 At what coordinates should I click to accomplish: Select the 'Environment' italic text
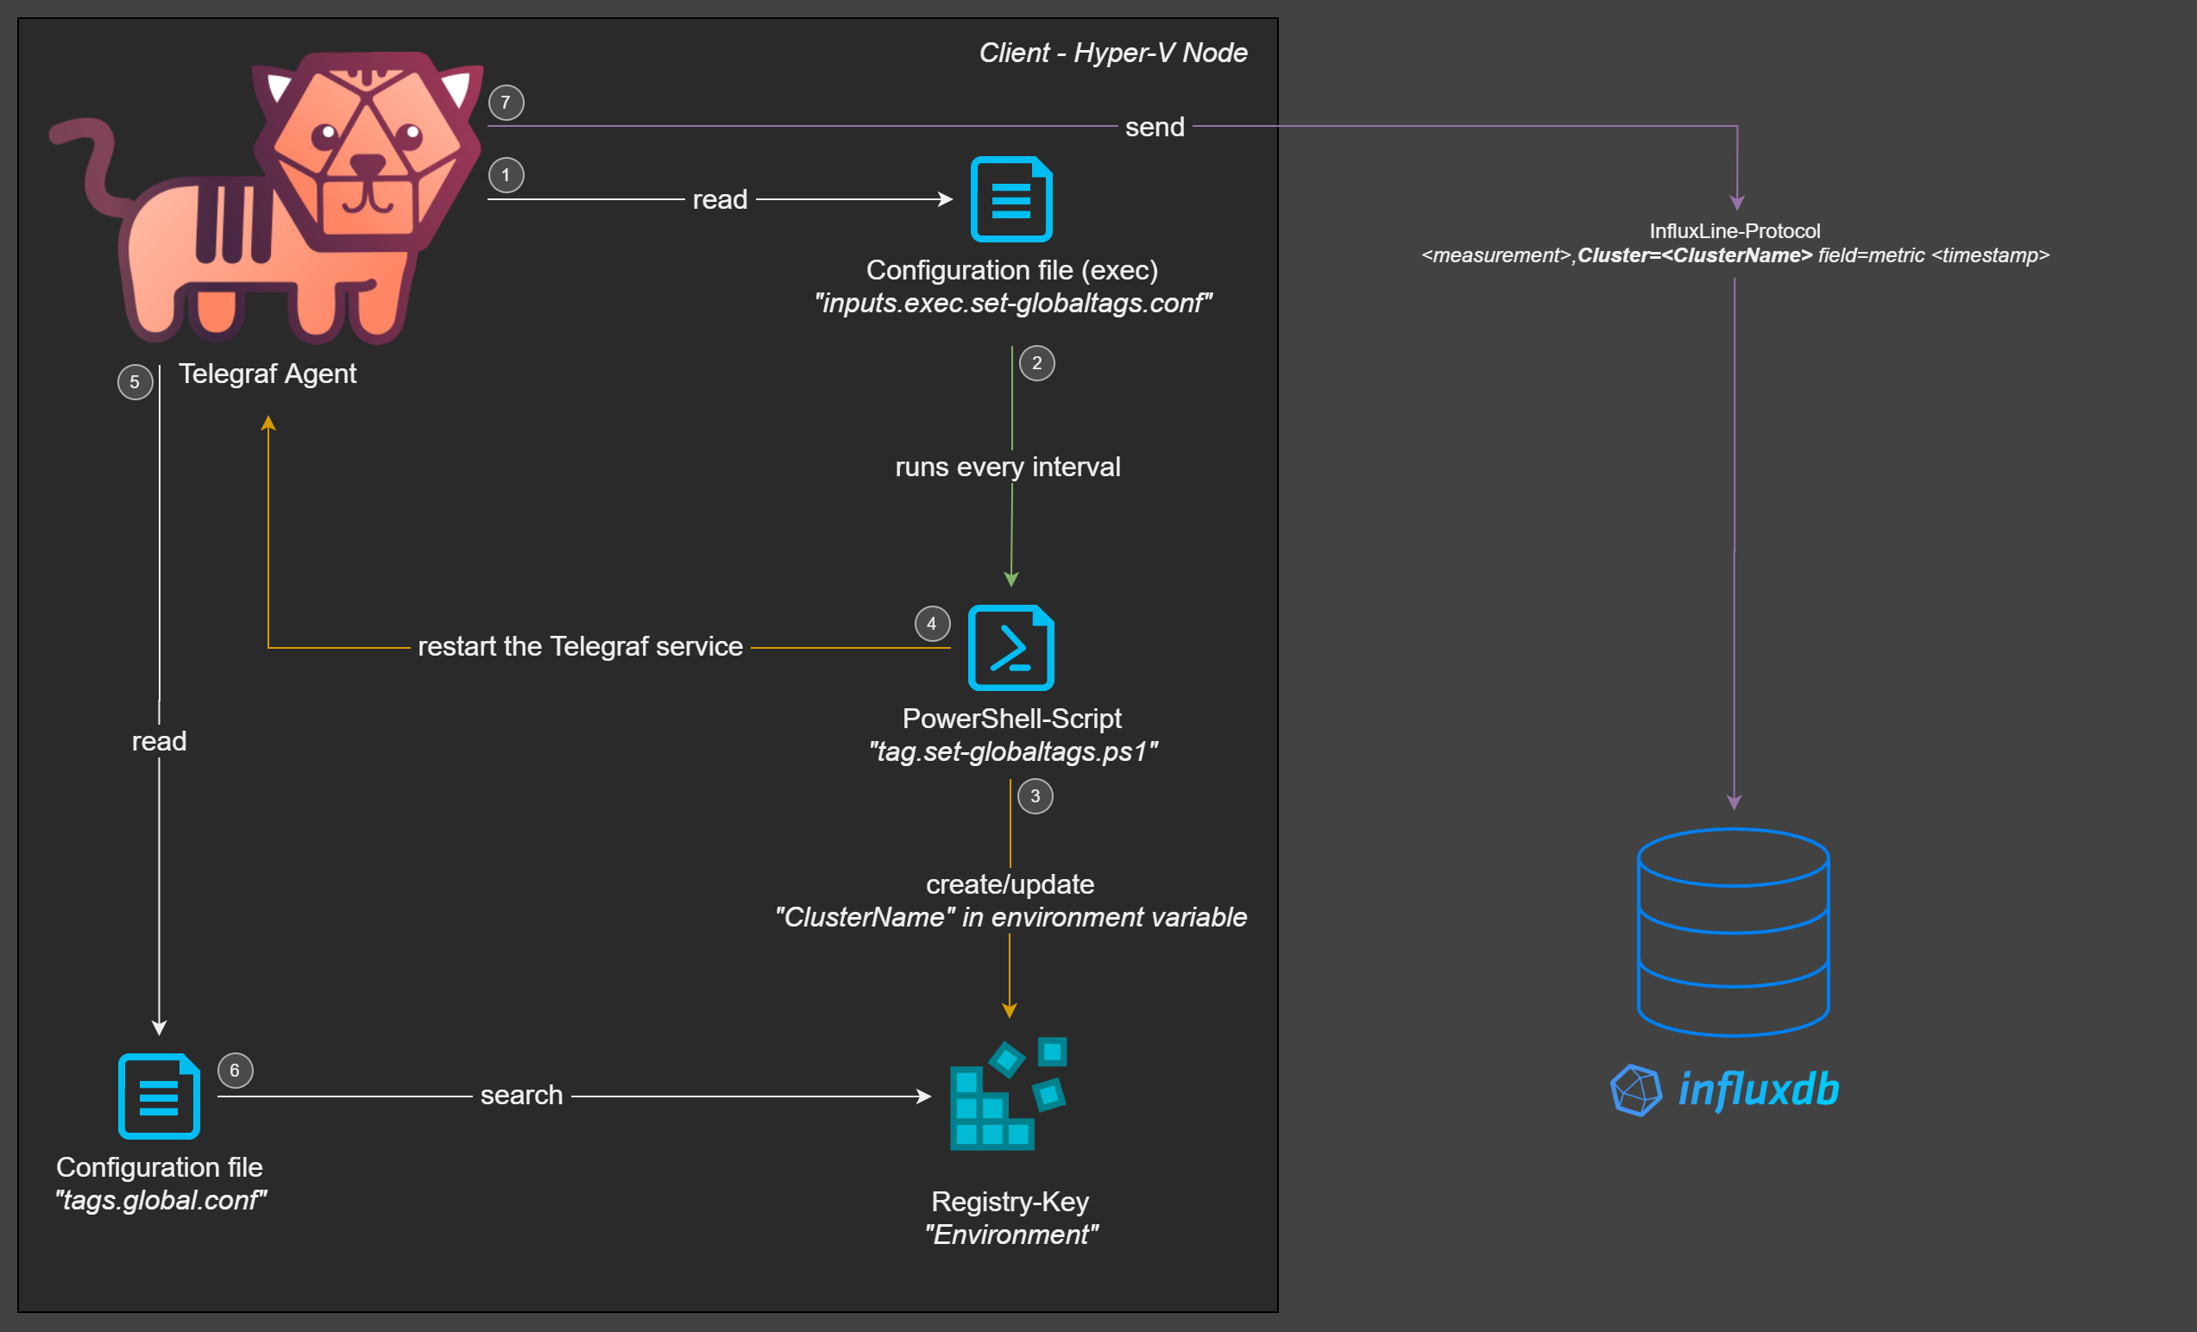click(1011, 1235)
